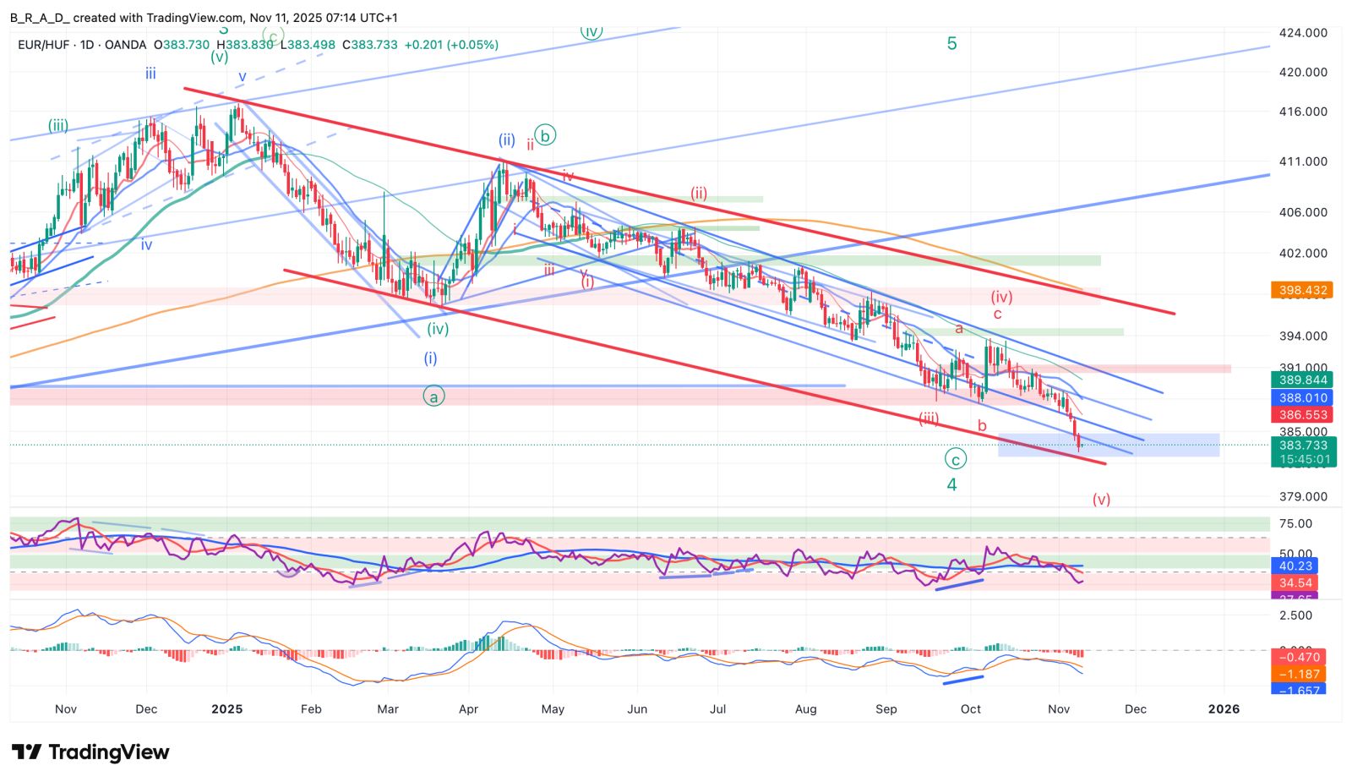
Task: Click the close value C383.733 in legend
Action: click(x=369, y=45)
